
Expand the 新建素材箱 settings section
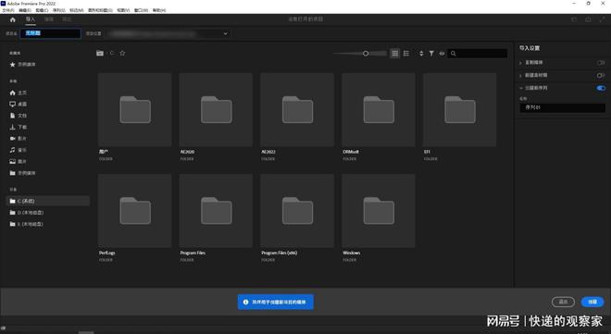point(520,76)
